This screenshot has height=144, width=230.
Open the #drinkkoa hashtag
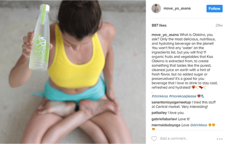click(160, 96)
